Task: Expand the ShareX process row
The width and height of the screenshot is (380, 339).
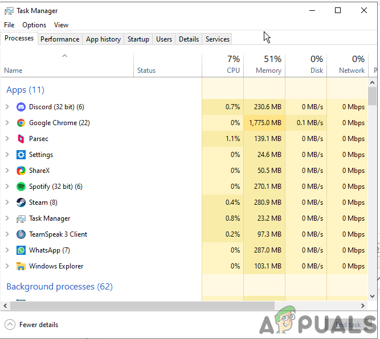Action: click(7, 171)
